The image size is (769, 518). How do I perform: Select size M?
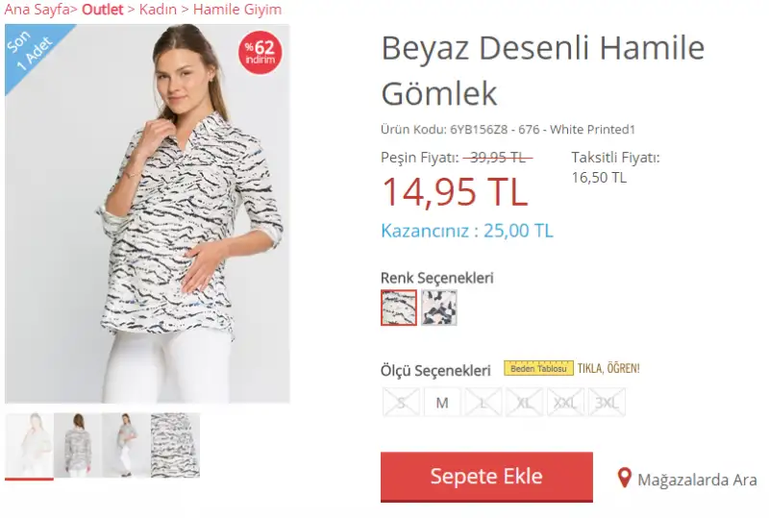[442, 403]
